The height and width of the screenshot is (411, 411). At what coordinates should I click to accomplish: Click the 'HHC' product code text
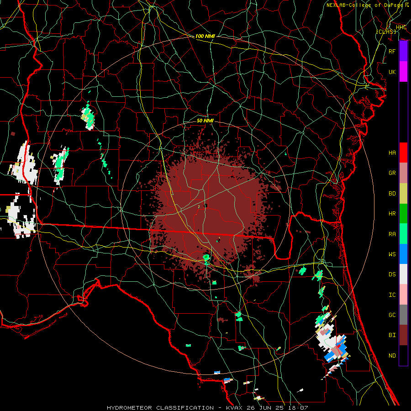[x=401, y=27]
